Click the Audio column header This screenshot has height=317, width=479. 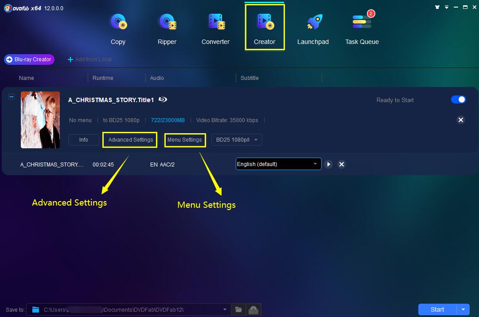point(157,78)
